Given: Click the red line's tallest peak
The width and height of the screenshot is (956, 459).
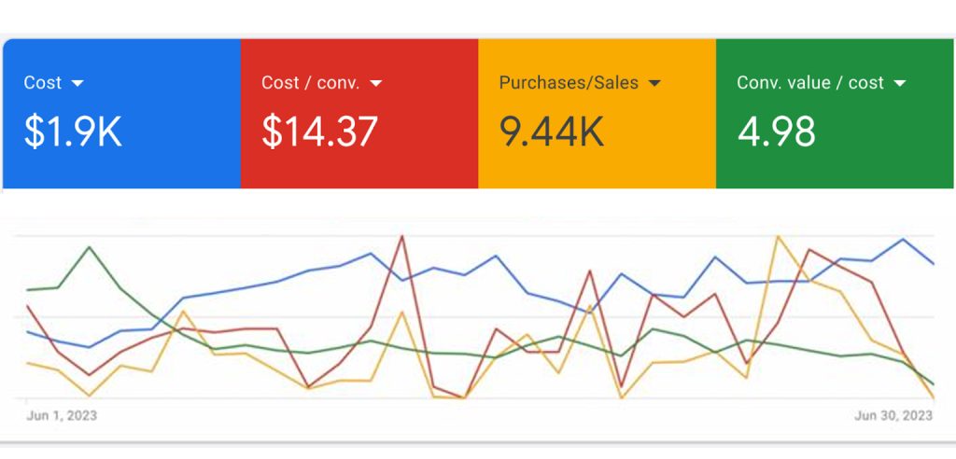Looking at the screenshot, I should click(402, 235).
